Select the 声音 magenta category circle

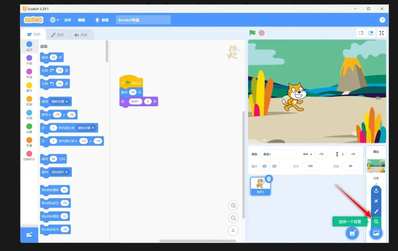click(29, 71)
